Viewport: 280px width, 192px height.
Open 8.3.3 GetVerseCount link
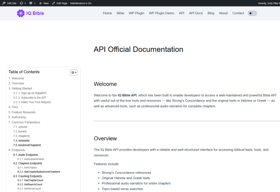pos(29,189)
